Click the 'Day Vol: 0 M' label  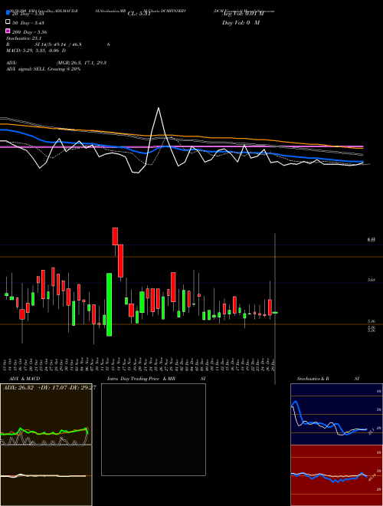[241, 22]
